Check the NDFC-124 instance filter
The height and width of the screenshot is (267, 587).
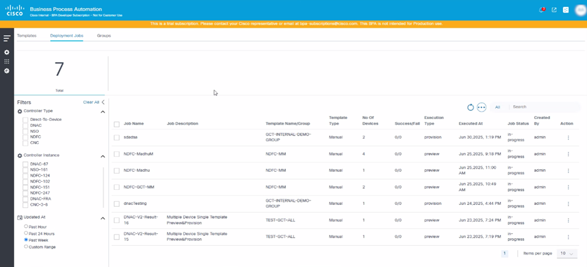pyautogui.click(x=26, y=175)
